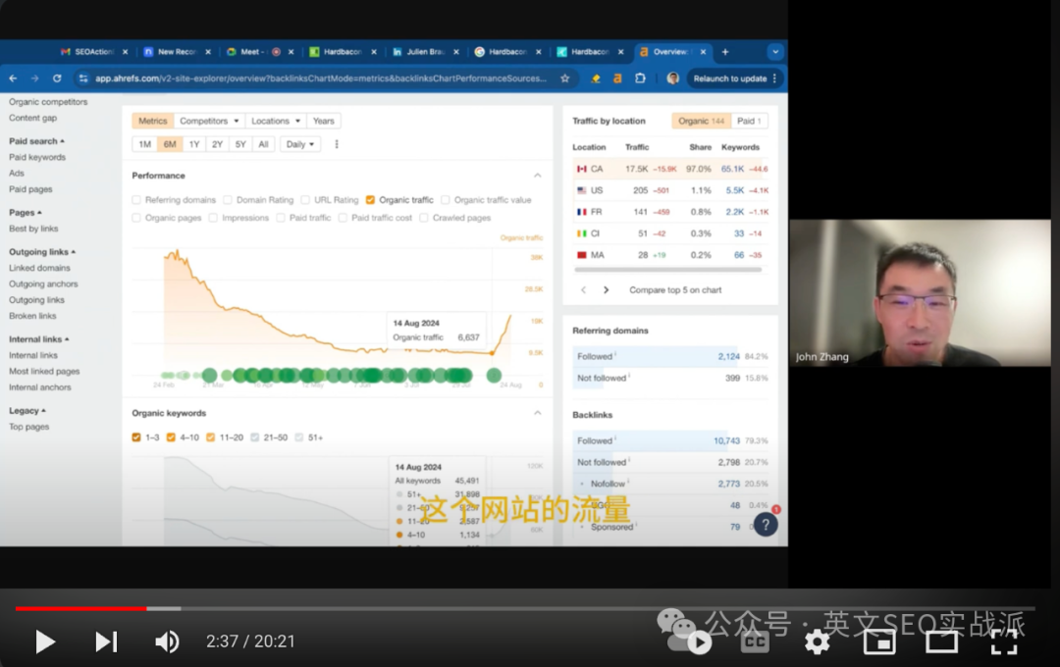Open the Competitors dropdown
This screenshot has width=1060, height=667.
pyautogui.click(x=209, y=121)
